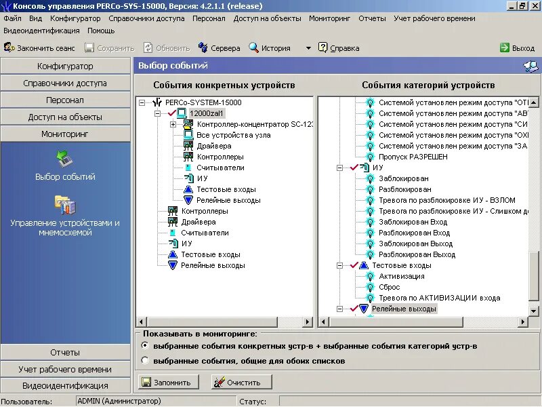Viewport: 542px width, 407px height.
Task: Click the Очистить button
Action: [x=242, y=382]
